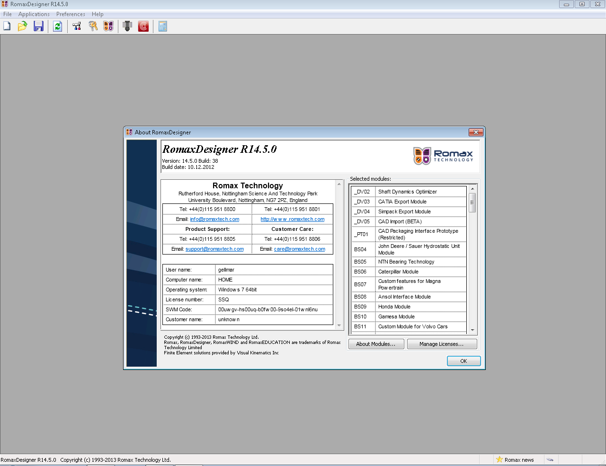
Task: Open the keys license icon
Action: click(93, 26)
